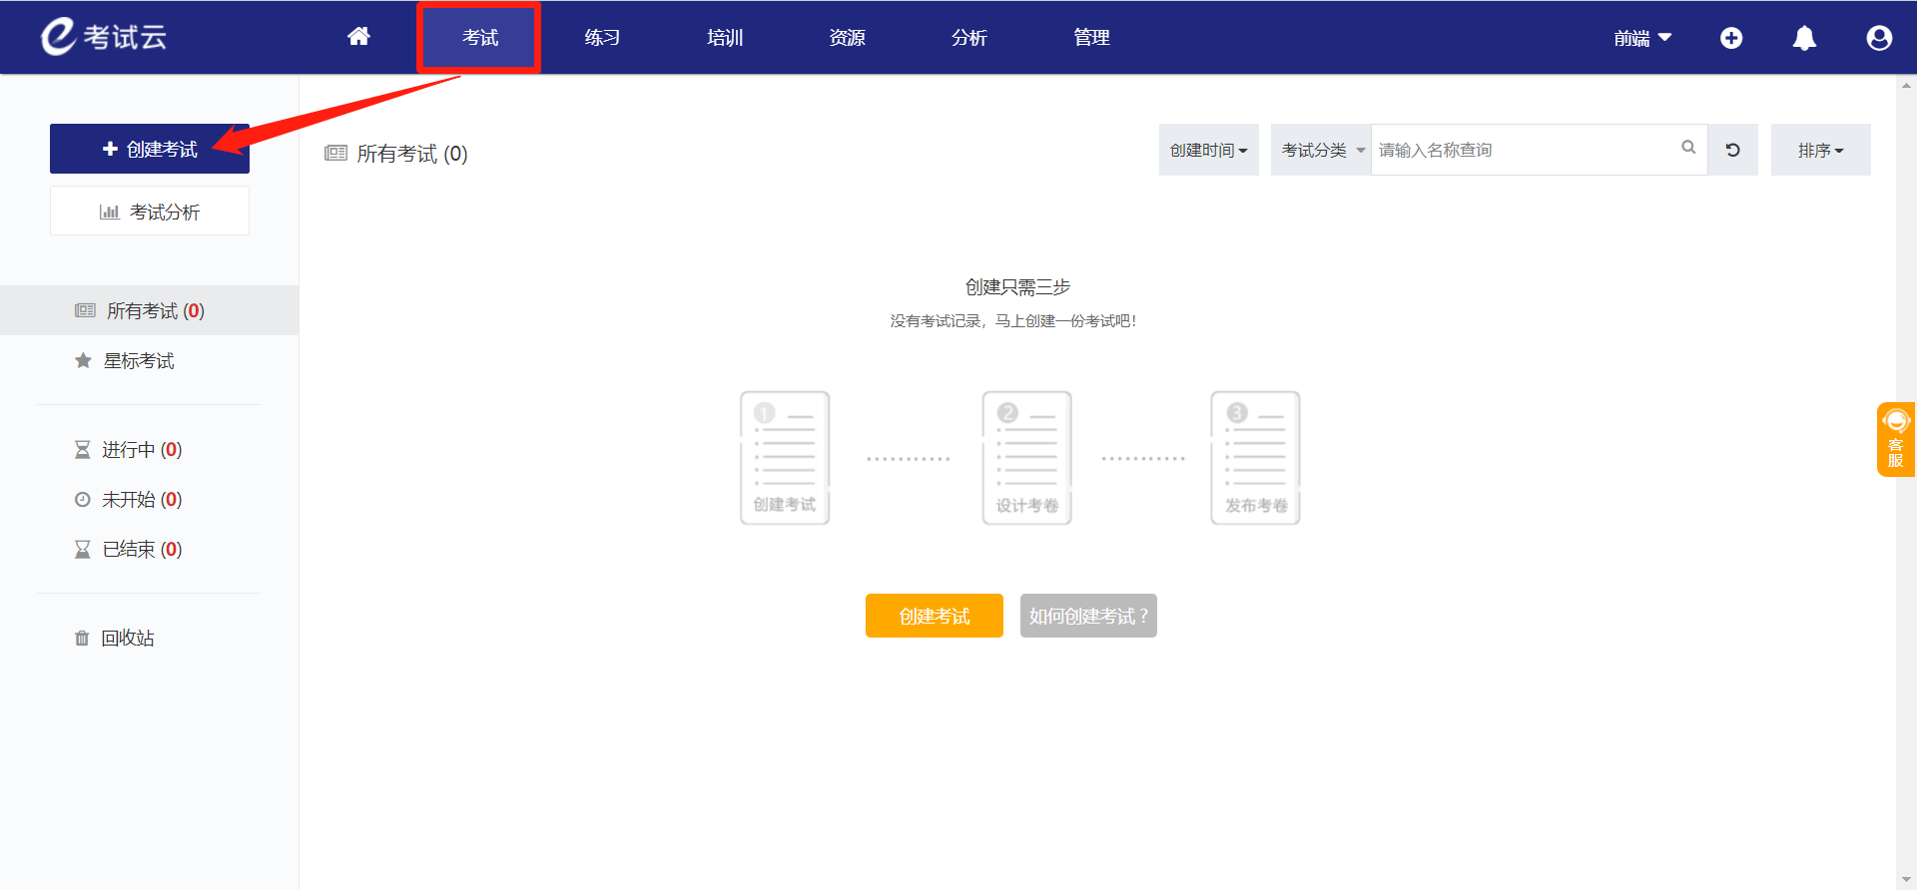1917x890 pixels.
Task: Select 所有考试 (0) in sidebar
Action: coord(150,310)
